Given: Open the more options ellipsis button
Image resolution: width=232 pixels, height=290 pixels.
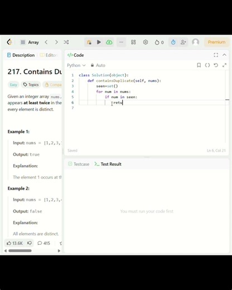Looking at the screenshot, I should (x=121, y=42).
